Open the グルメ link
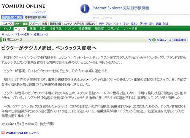 tap(109, 24)
